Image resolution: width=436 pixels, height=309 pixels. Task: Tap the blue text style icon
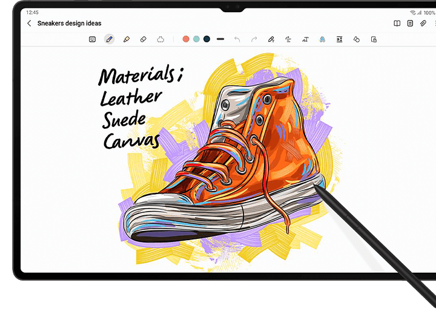(322, 39)
